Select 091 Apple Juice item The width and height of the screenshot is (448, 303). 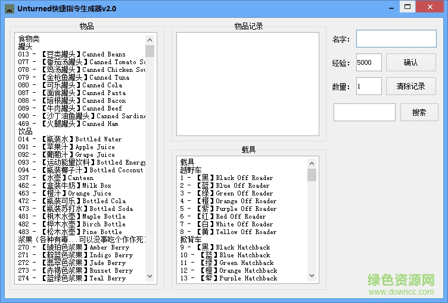[66, 147]
